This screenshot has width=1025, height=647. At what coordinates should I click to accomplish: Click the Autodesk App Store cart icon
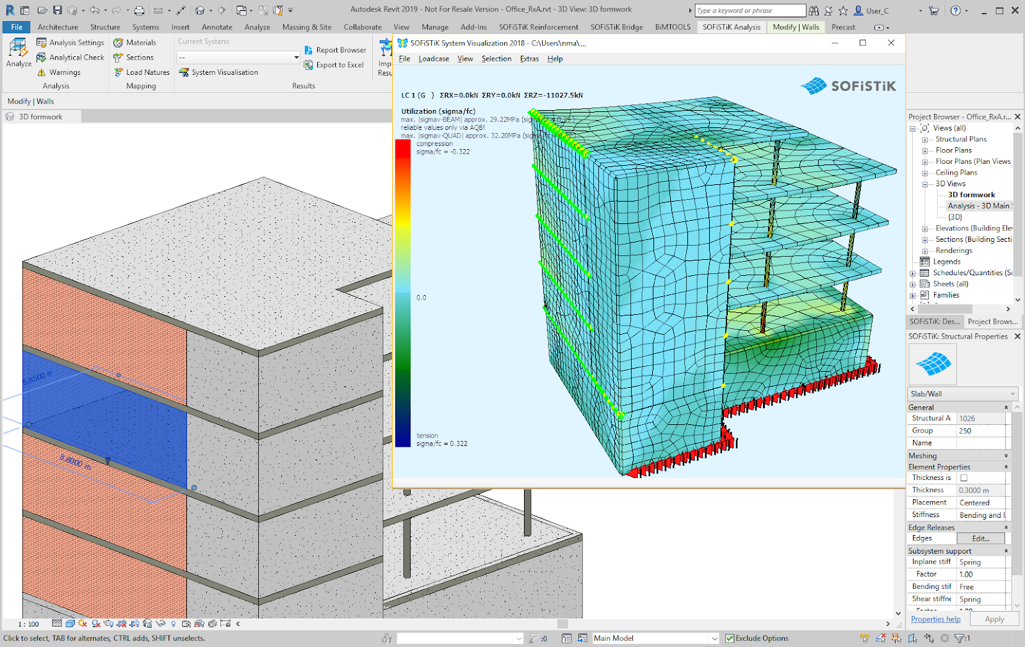(x=934, y=10)
